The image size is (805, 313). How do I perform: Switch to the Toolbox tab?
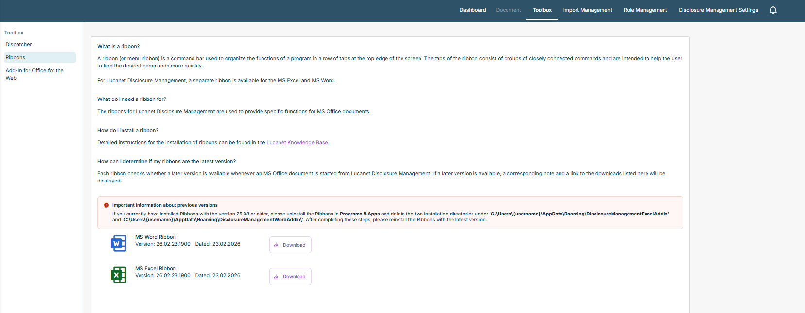click(x=542, y=10)
